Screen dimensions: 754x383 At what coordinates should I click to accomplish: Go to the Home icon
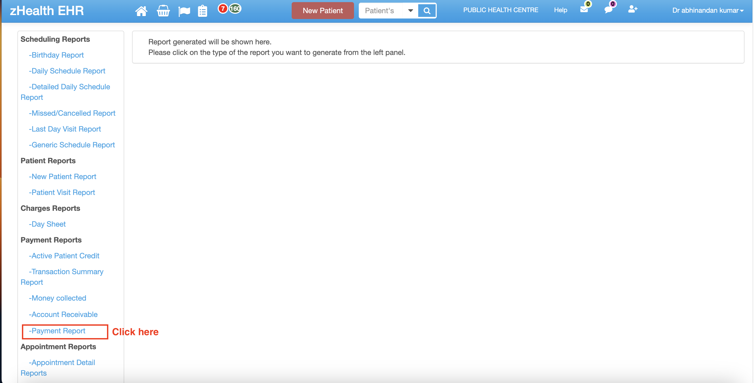(141, 11)
